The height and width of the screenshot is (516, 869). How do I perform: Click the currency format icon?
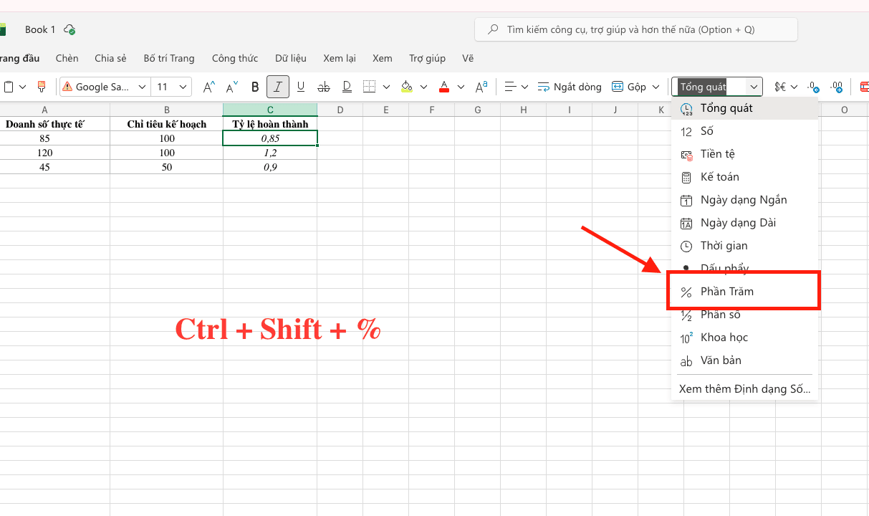(780, 87)
